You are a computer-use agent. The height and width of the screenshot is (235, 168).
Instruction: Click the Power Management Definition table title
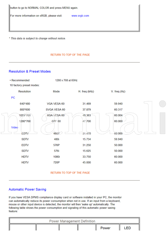(x=72, y=221)
